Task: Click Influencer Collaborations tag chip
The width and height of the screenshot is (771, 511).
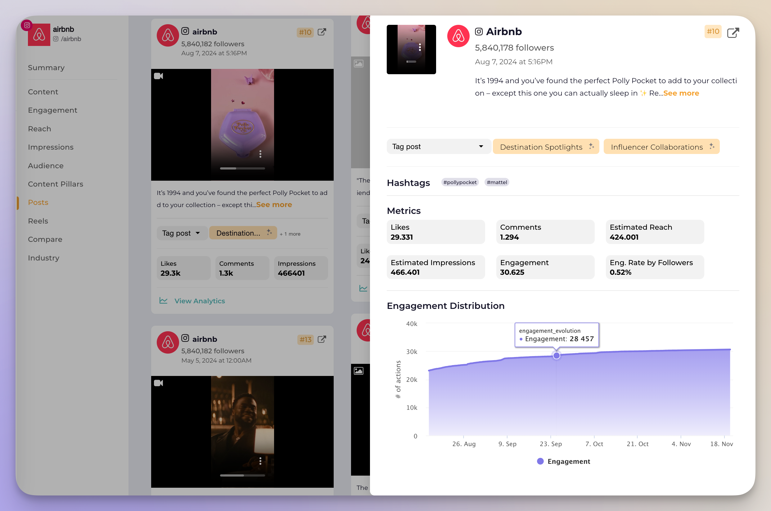Action: [661, 146]
